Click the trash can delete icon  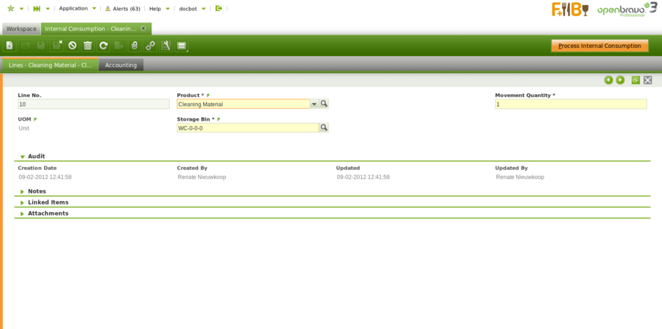[x=88, y=46]
